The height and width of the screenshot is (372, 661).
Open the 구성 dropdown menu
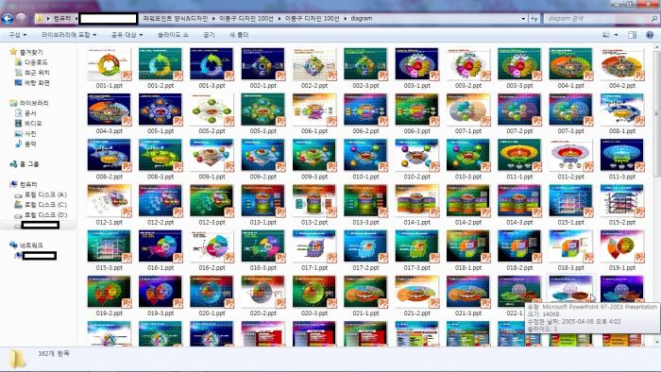[x=18, y=35]
